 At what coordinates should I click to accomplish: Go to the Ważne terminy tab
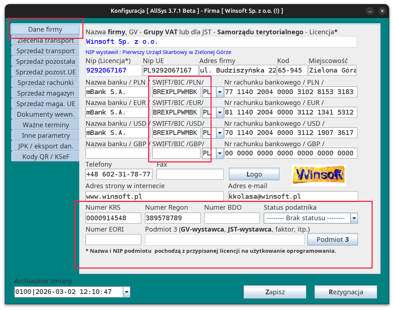[45, 125]
